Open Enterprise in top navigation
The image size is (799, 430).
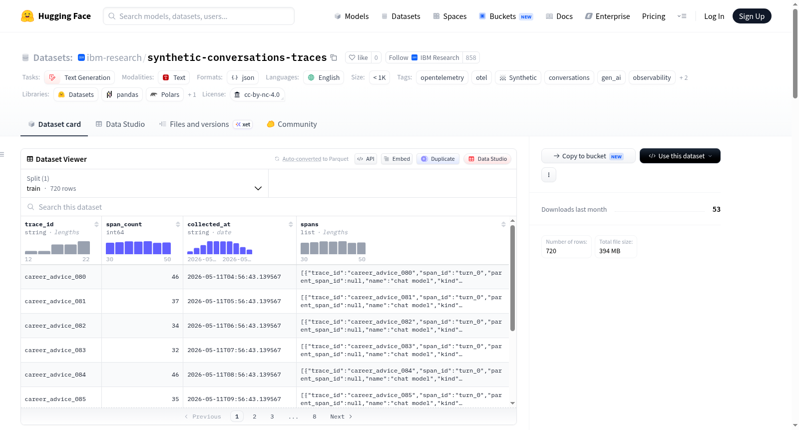607,16
